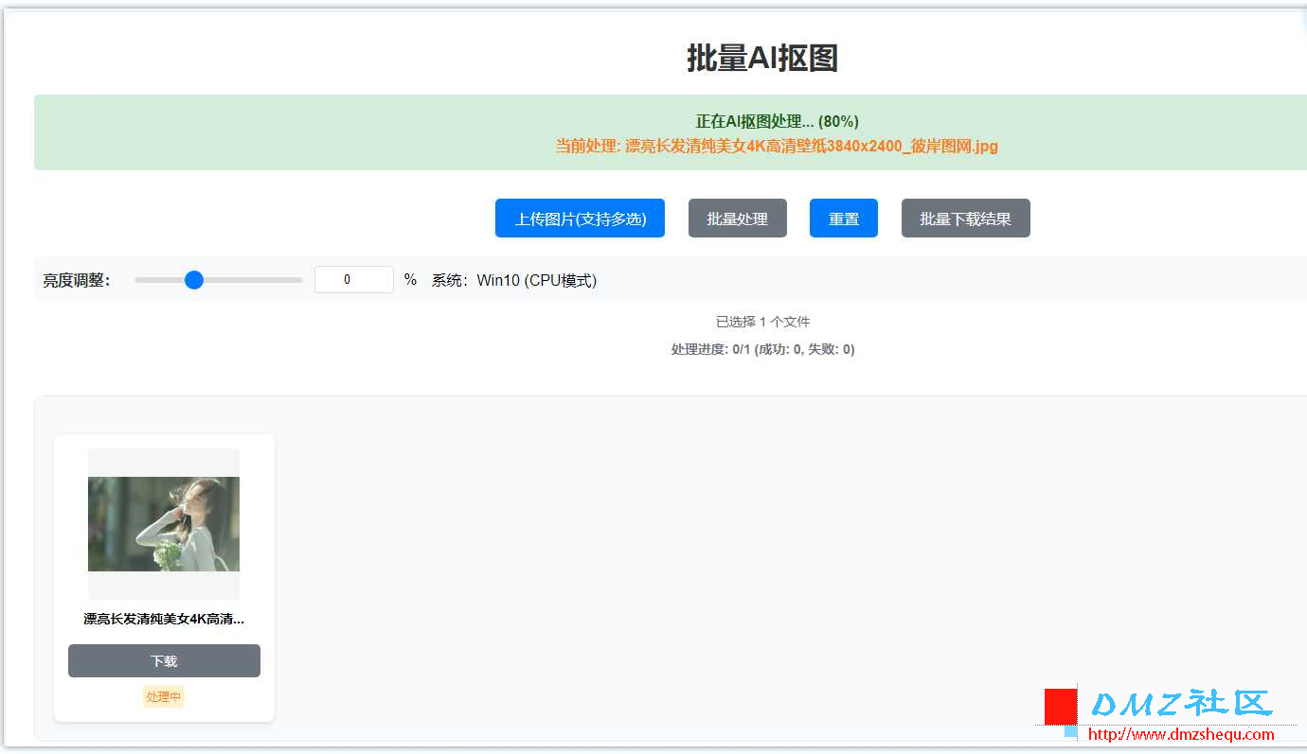The width and height of the screenshot is (1307, 754).
Task: Click the orange 当前处理 file name text
Action: pyautogui.click(x=777, y=146)
